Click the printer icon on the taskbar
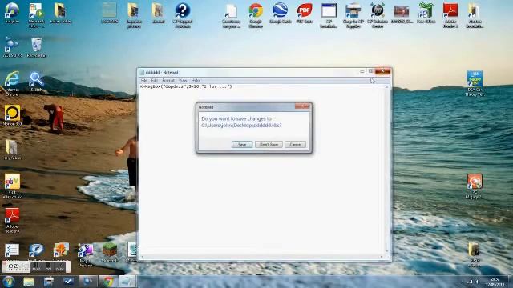Screen dimensions: 513x288 (48, 282)
